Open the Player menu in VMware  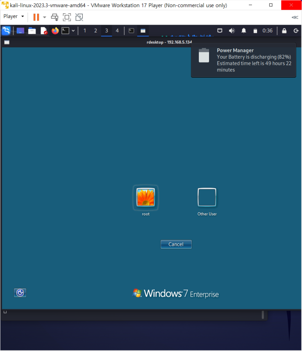[13, 16]
